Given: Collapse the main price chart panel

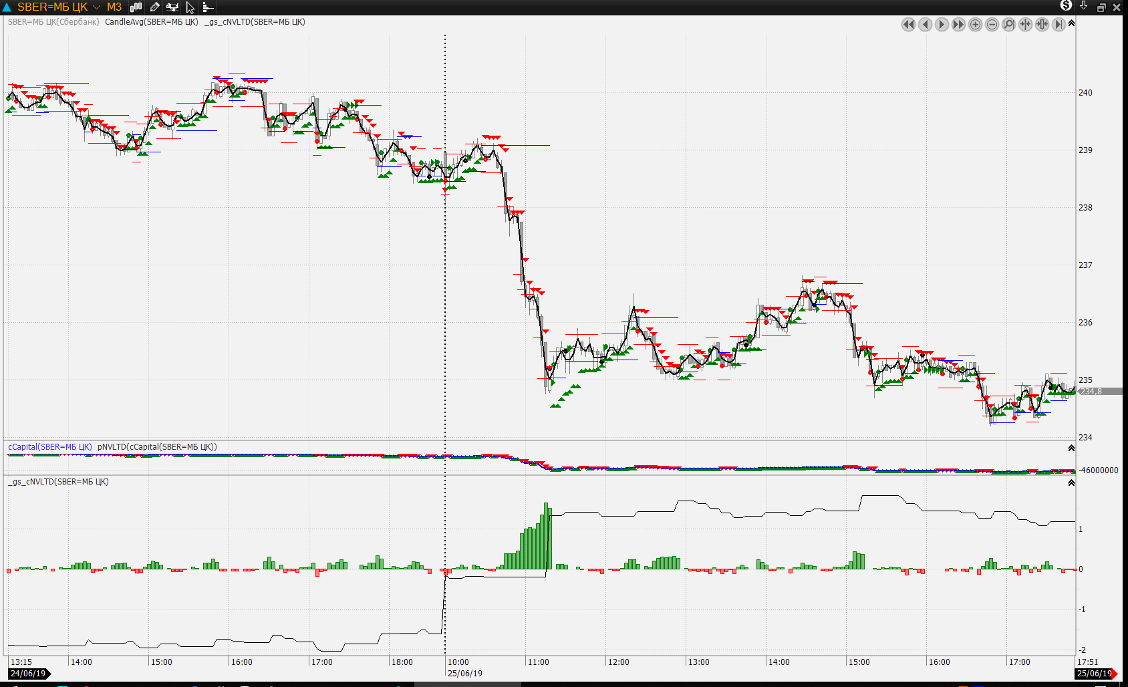Looking at the screenshot, I should pyautogui.click(x=1071, y=23).
